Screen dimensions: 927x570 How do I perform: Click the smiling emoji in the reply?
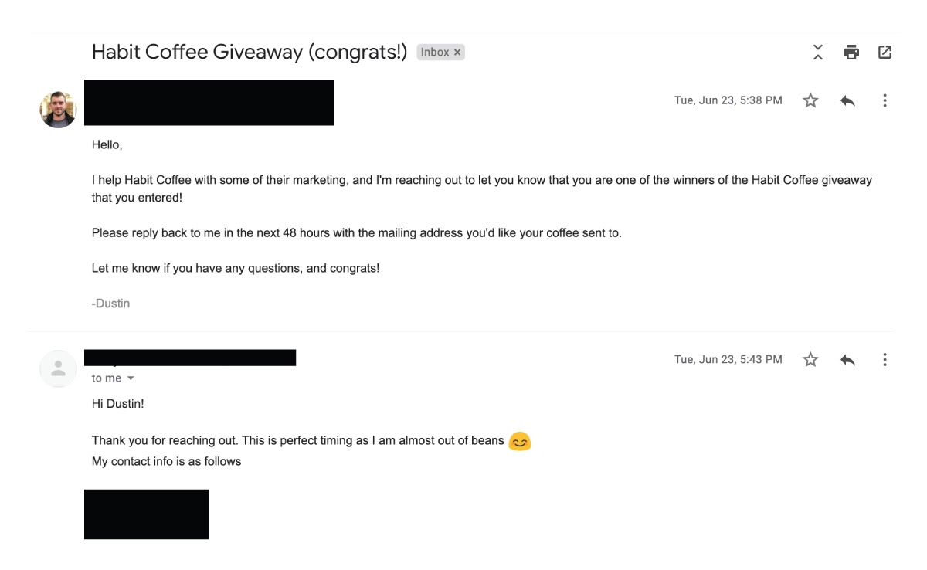(x=520, y=441)
